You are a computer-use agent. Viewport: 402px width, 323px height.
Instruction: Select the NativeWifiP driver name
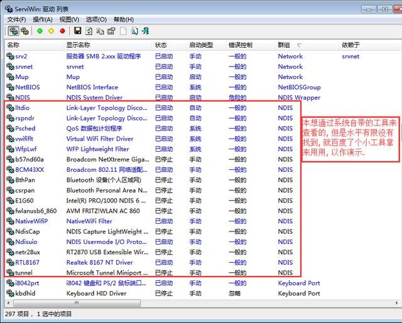pyautogui.click(x=31, y=221)
